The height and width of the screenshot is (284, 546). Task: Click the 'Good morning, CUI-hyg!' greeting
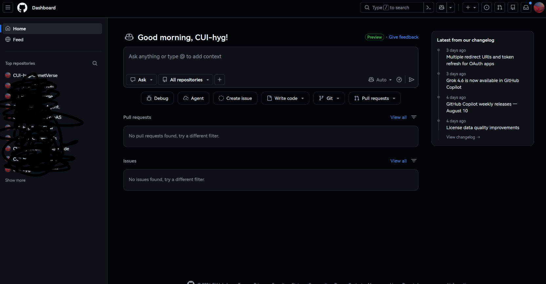183,38
